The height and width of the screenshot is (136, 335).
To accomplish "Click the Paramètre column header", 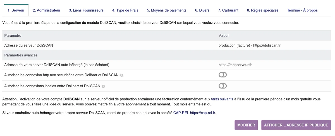I will tap(13, 36).
